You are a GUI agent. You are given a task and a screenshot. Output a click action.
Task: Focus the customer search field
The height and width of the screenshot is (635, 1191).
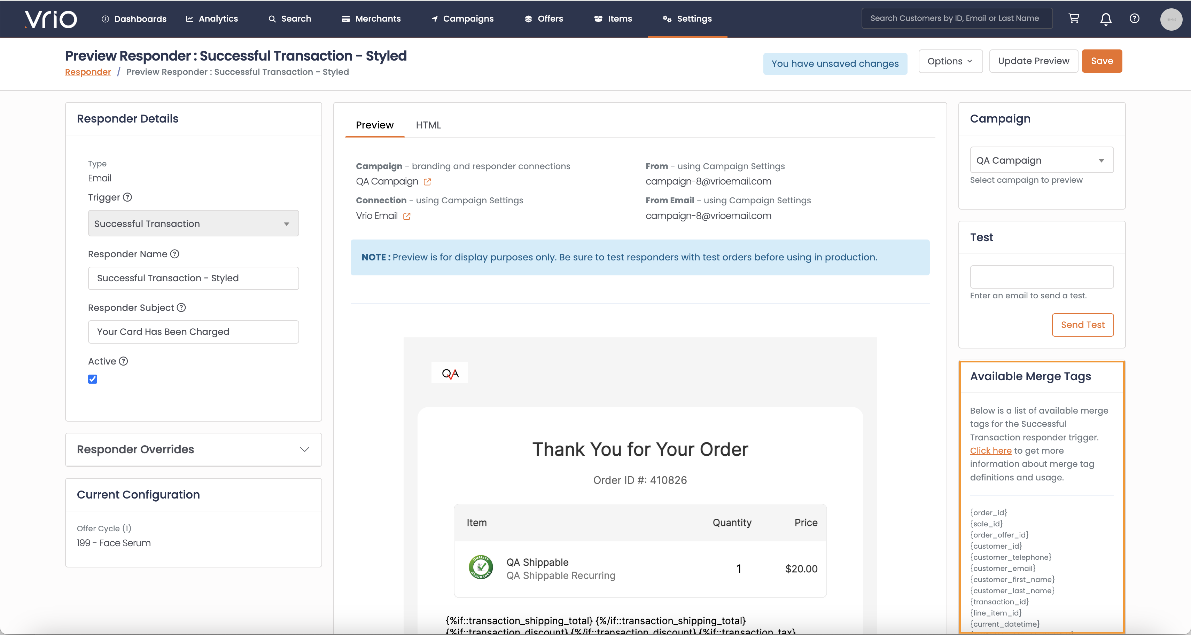point(957,18)
